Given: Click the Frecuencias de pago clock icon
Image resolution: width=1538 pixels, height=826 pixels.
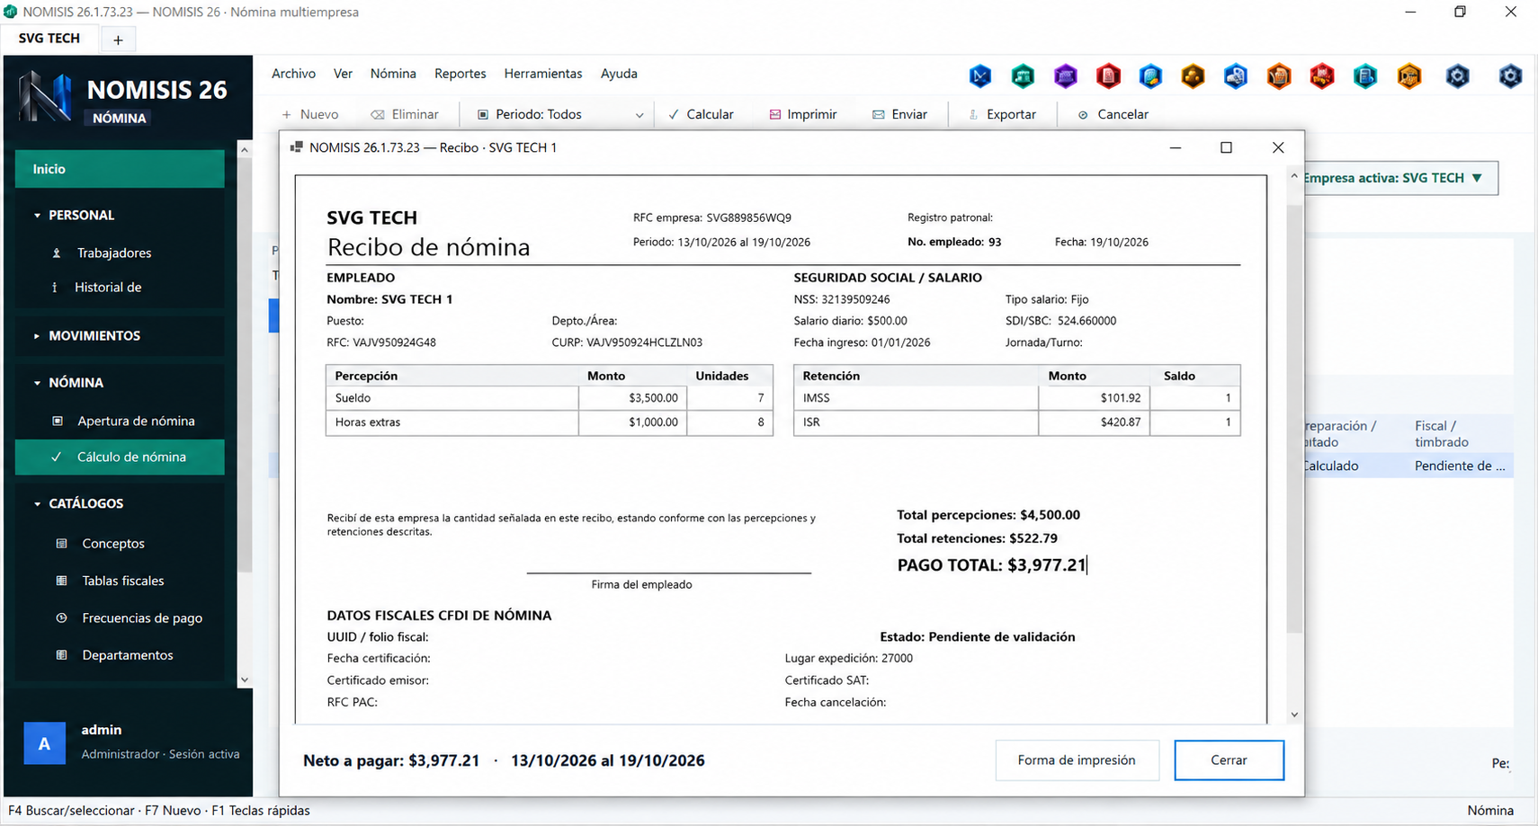Looking at the screenshot, I should [x=61, y=617].
